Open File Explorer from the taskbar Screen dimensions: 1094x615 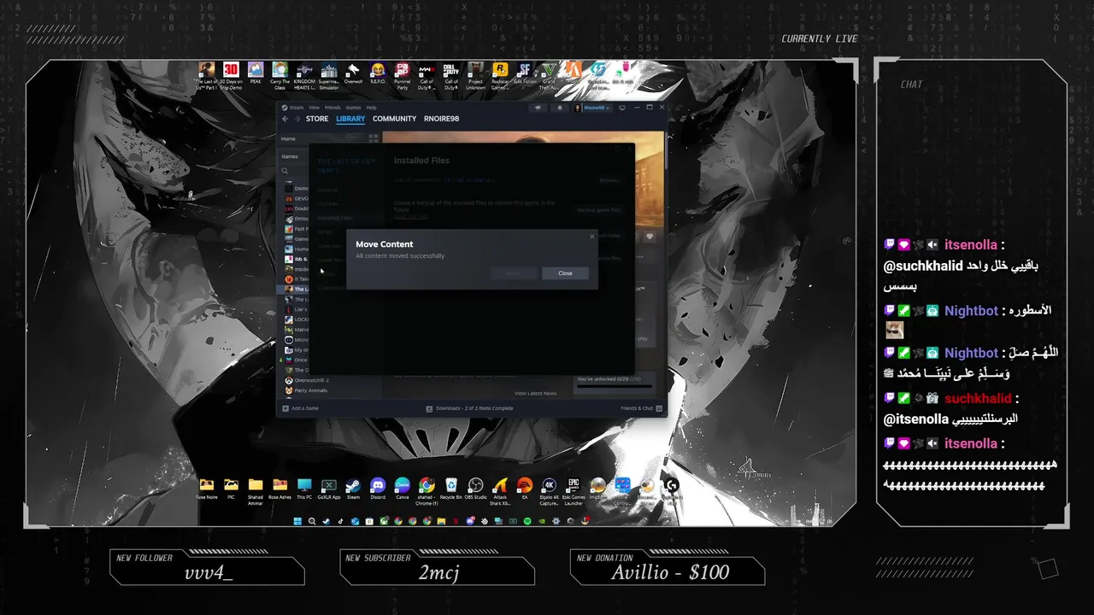pyautogui.click(x=441, y=521)
